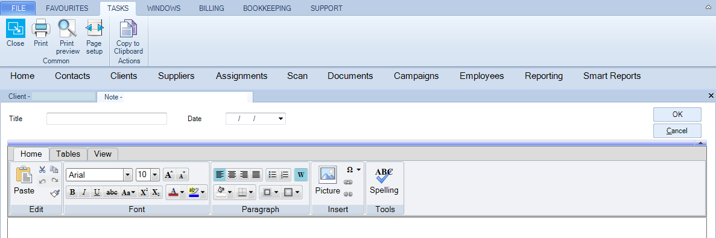The image size is (716, 238).
Task: Click the OK button
Action: pos(677,115)
